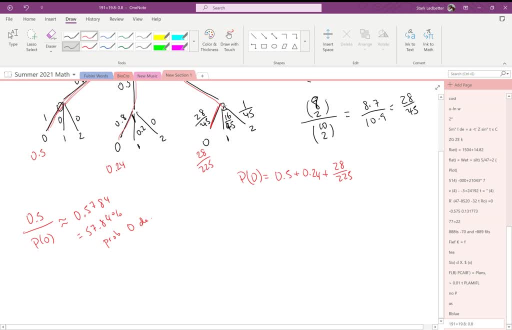Screen dimensions: 512x330
Task: Select the yellow highlighter swatch
Action: coord(161,36)
